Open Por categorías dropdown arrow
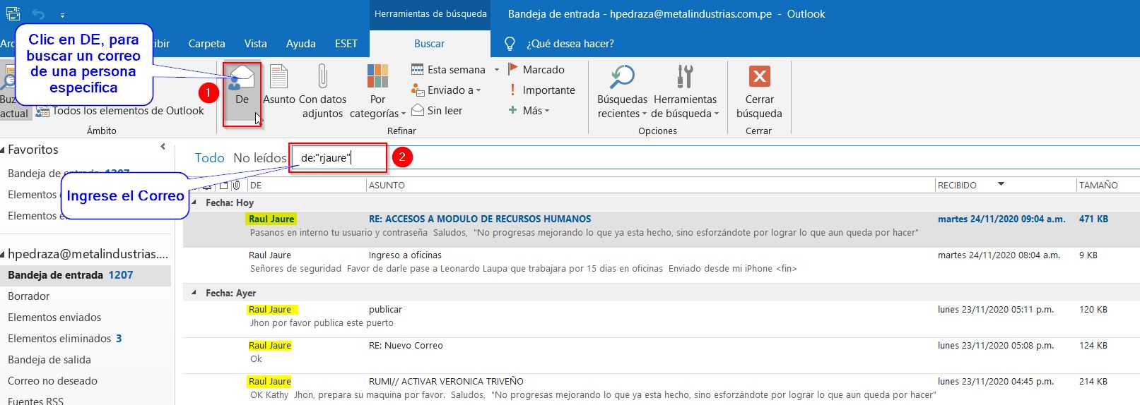 tap(403, 114)
